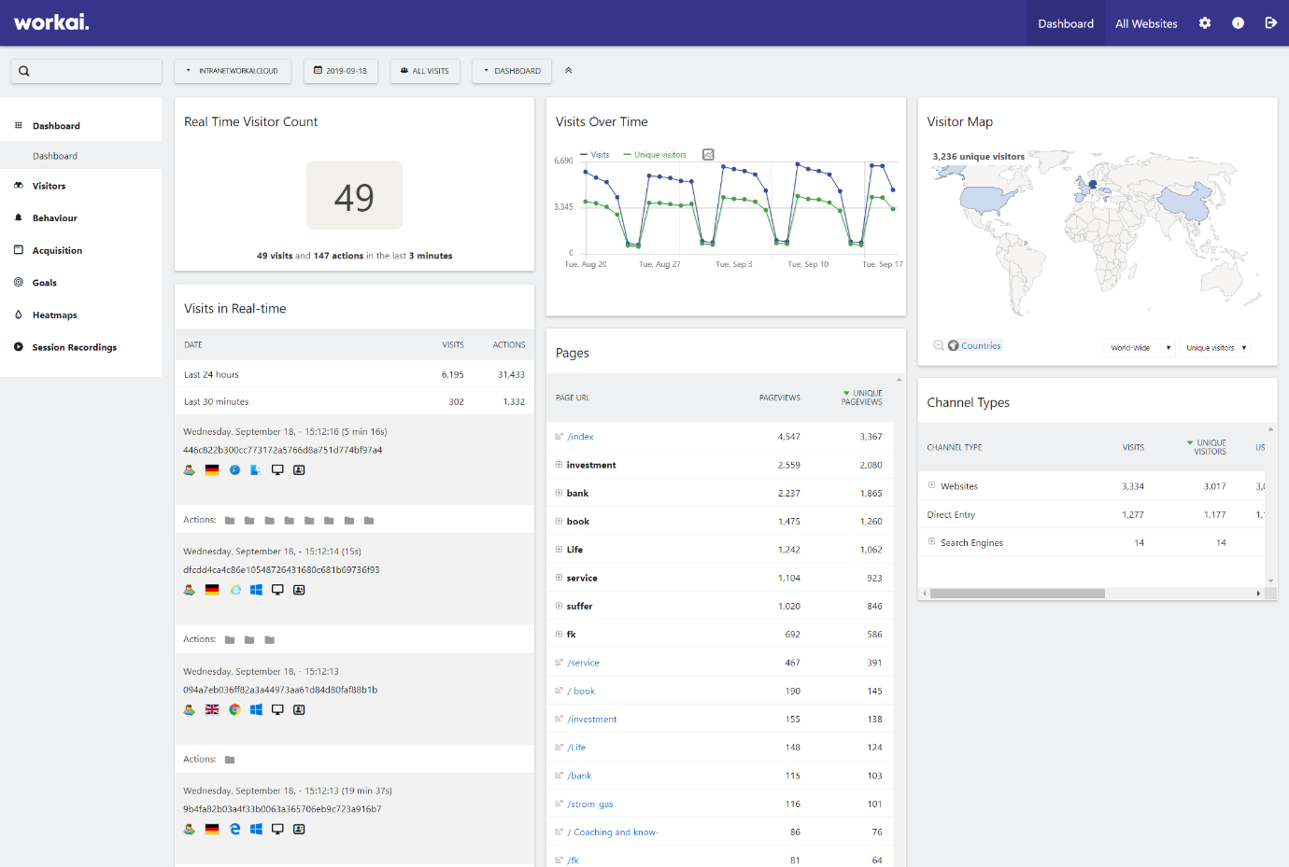
Task: Open the /service page link
Action: 583,663
